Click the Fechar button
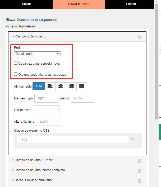Screen dimensions: 161x187 131,4
